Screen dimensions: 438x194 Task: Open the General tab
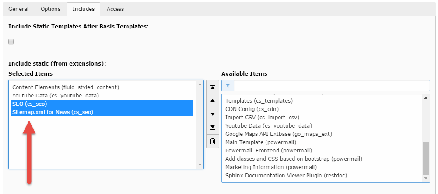point(18,9)
